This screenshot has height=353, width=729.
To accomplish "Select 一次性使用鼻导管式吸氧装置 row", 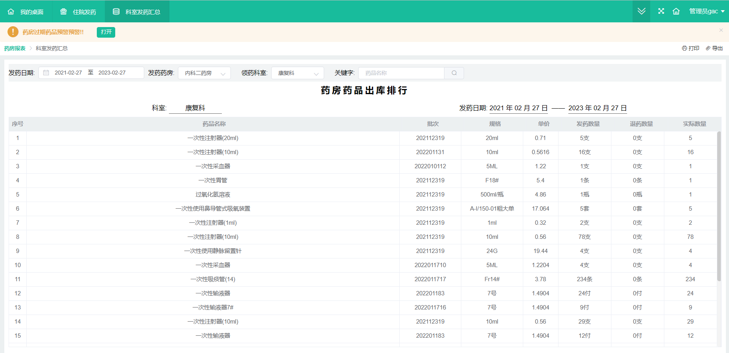I will (363, 209).
